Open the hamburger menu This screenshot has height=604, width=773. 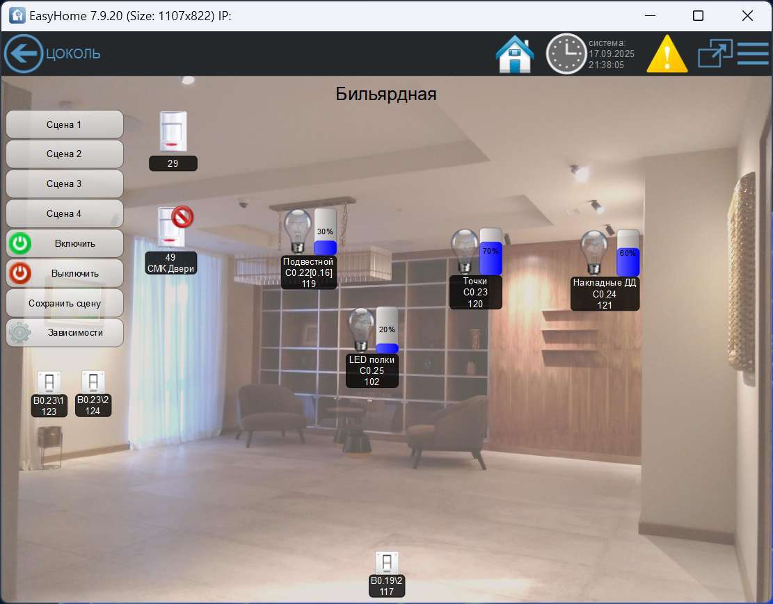pos(752,54)
